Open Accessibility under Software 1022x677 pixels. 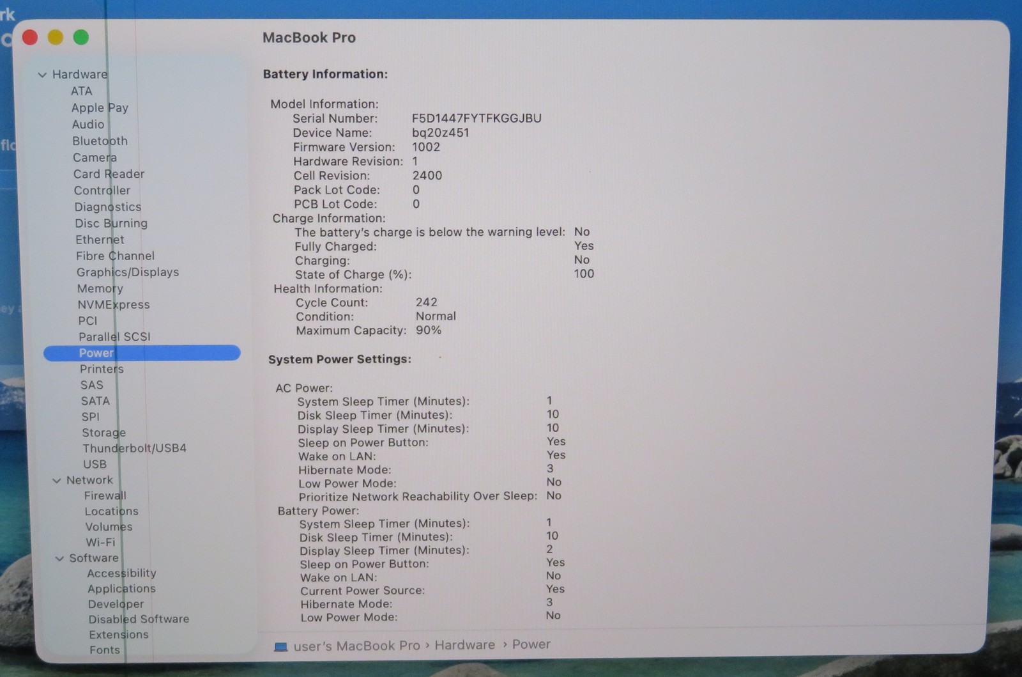click(x=121, y=573)
